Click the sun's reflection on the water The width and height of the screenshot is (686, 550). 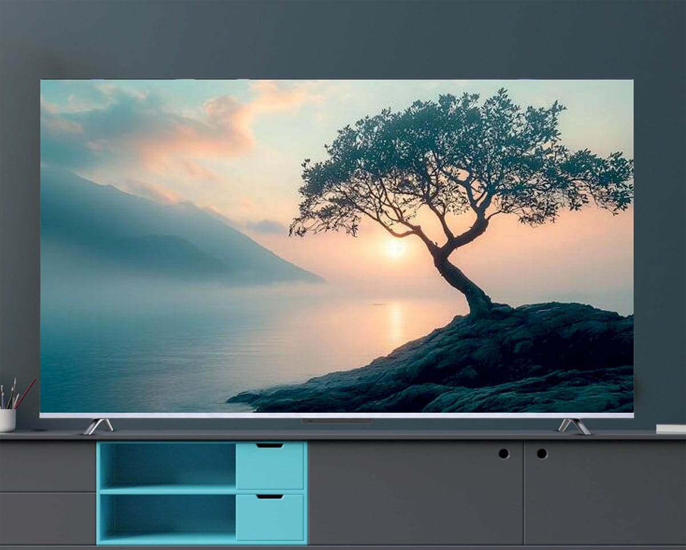(396, 323)
